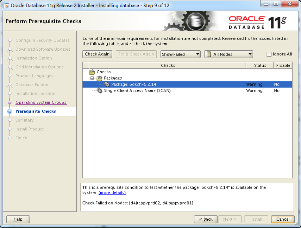301x228 pixels.
Task: Click the disabled Fix & Check Again button
Action: pyautogui.click(x=136, y=54)
